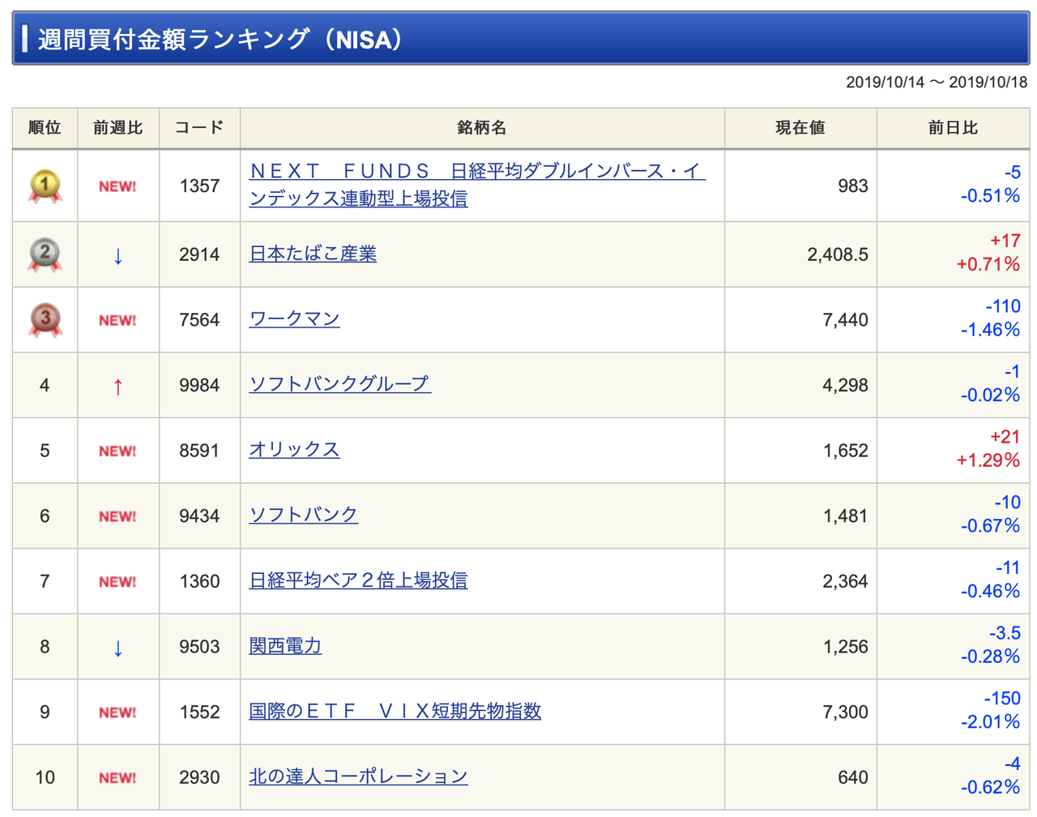Image resolution: width=1037 pixels, height=817 pixels.
Task: Click the 銘柄名 column header
Action: tap(482, 128)
